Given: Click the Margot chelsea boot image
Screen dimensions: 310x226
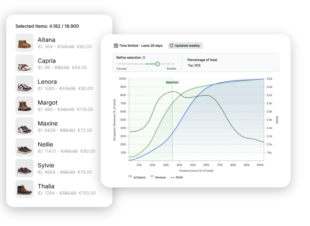Looking at the screenshot, I should click(25, 105).
